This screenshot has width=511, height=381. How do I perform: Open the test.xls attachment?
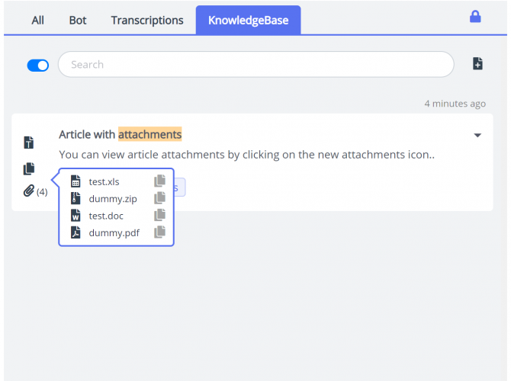point(104,181)
